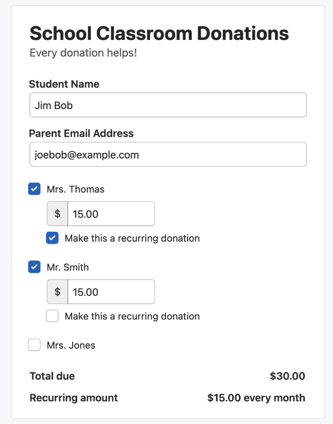
Task: Click Mr. Smith's "Make this a recurring donation" text
Action: pos(132,316)
